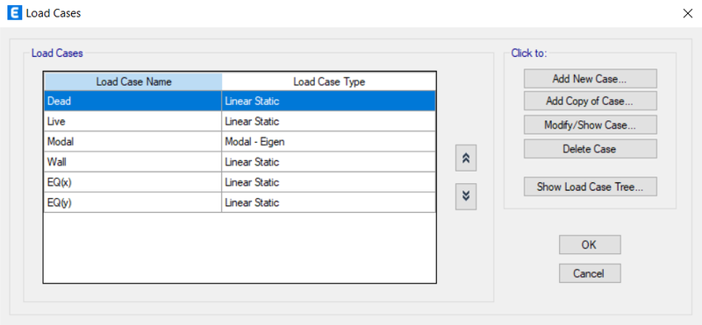This screenshot has height=325, width=702.
Task: Open Modify/Show Case dialog
Action: [590, 124]
